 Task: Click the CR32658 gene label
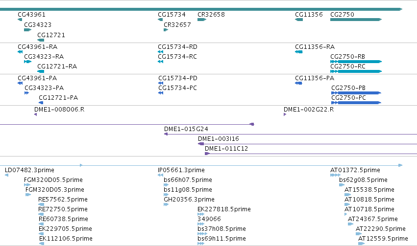pos(211,15)
